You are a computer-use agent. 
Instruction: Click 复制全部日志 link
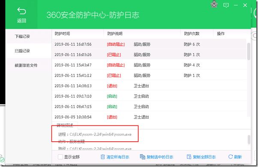click(x=204, y=157)
